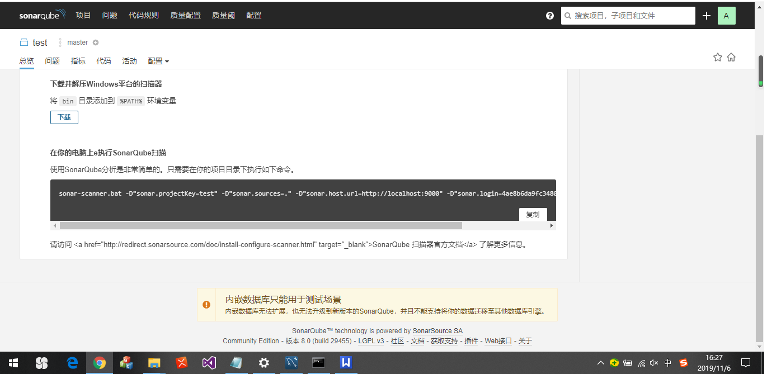Click the sonar-scanner.bat command text
Screen dimensions: 767x374
[x=307, y=193]
